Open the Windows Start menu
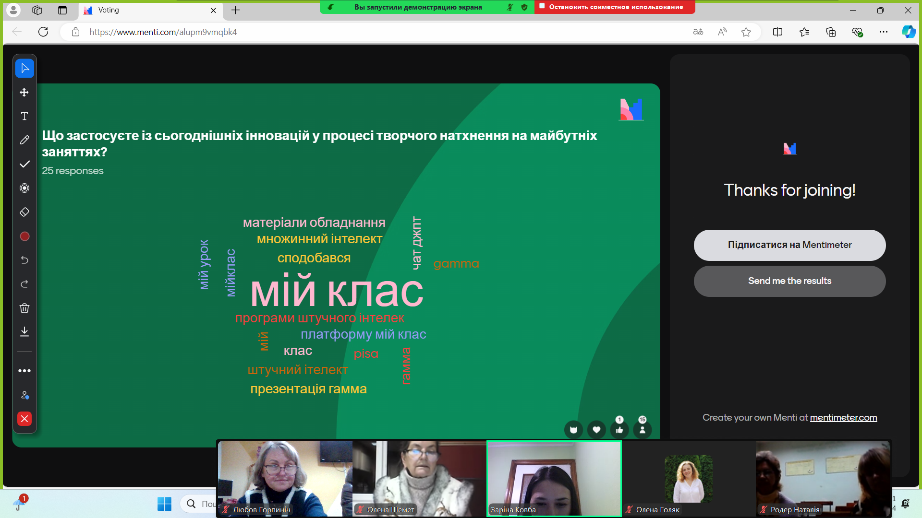This screenshot has height=518, width=922. [x=164, y=504]
